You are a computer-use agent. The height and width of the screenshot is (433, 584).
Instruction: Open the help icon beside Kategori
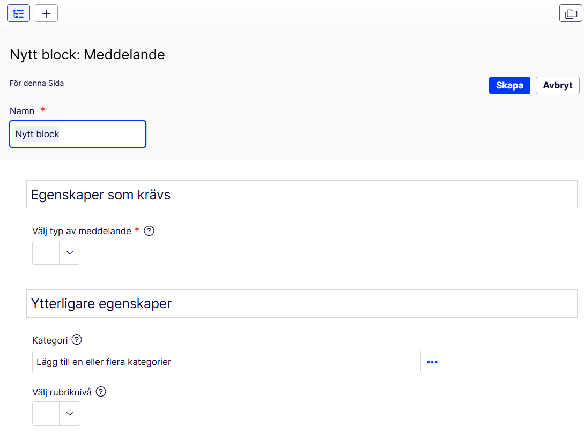pyautogui.click(x=77, y=340)
